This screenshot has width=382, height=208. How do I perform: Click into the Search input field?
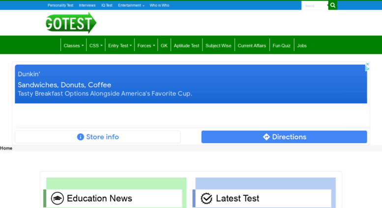[315, 5]
